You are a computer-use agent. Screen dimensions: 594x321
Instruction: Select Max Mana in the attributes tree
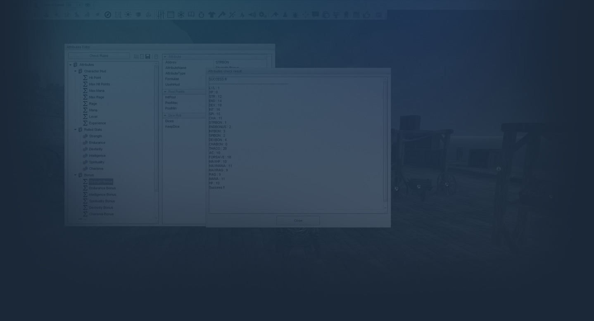point(97,91)
